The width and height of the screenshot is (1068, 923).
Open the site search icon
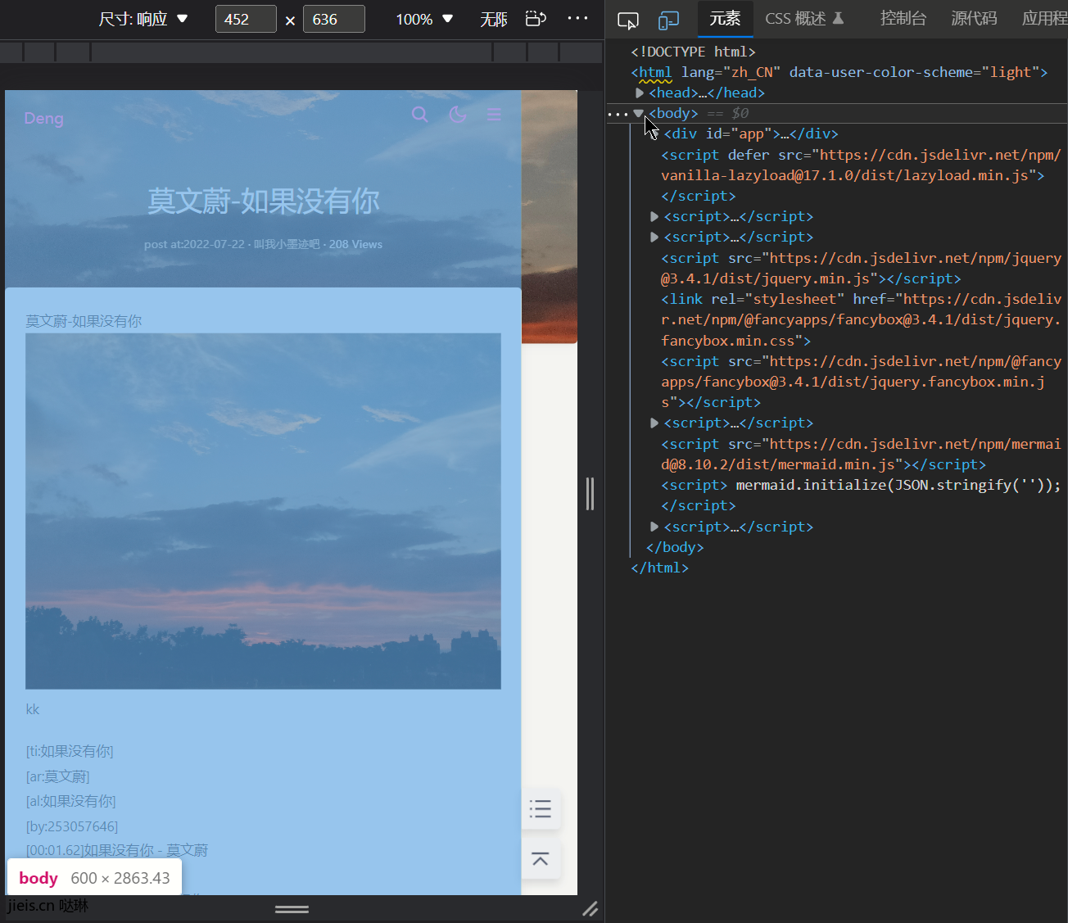click(x=420, y=115)
